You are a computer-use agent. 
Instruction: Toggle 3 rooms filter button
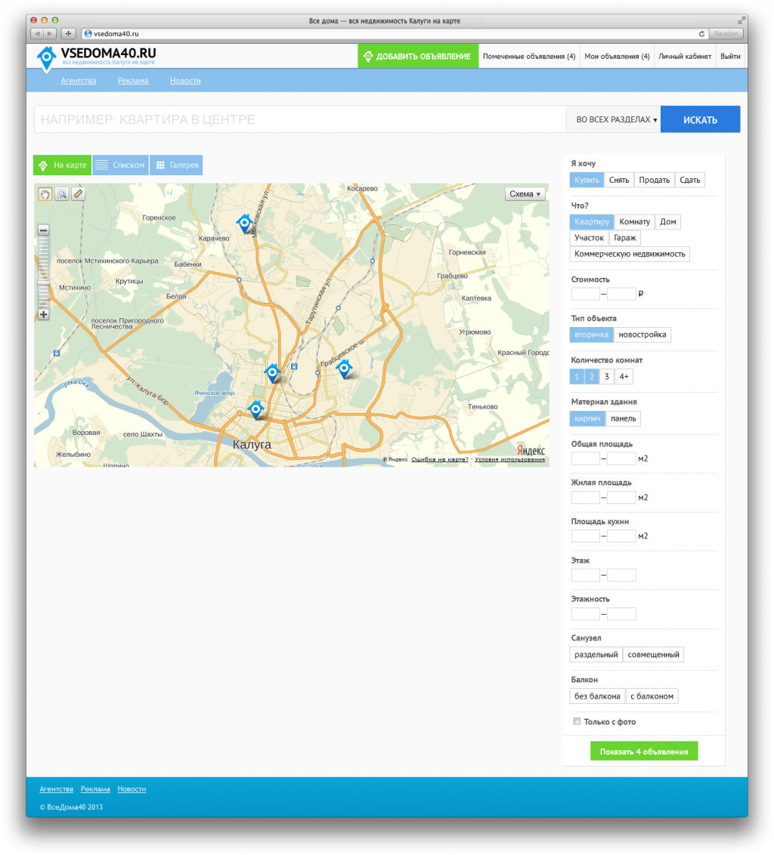(606, 377)
